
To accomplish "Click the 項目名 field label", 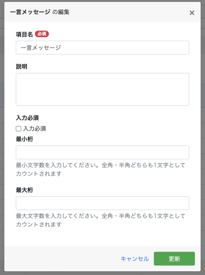I will tap(24, 34).
